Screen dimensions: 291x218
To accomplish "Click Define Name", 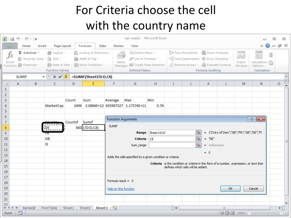I will click(142, 53).
